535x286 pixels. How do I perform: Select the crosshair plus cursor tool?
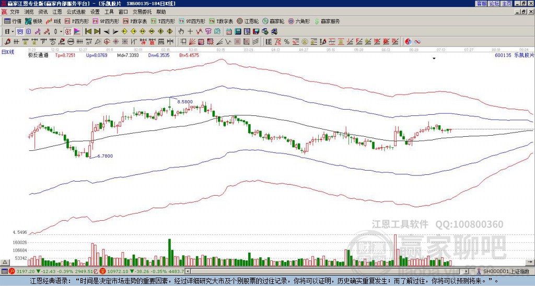coord(190,31)
